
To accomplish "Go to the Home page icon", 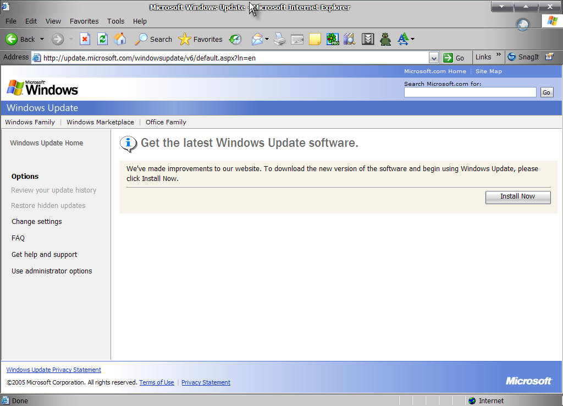I will (120, 39).
